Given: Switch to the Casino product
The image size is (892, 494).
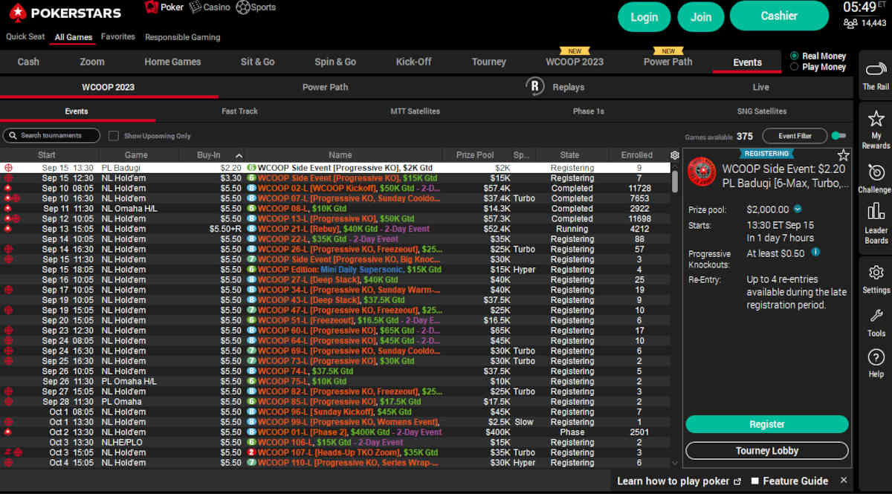Looking at the screenshot, I should coord(209,7).
